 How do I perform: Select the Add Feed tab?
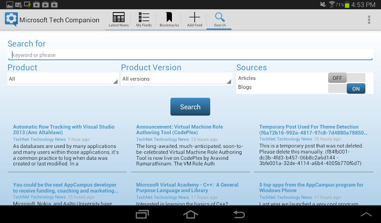coord(194,19)
